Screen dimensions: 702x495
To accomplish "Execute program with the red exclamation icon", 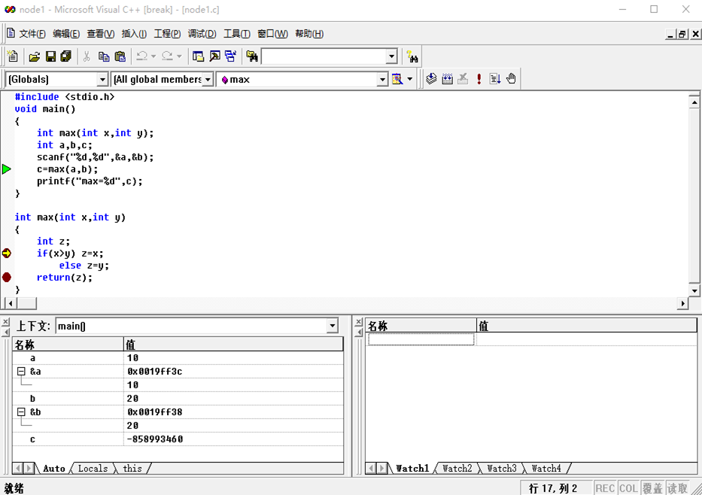I will (479, 79).
